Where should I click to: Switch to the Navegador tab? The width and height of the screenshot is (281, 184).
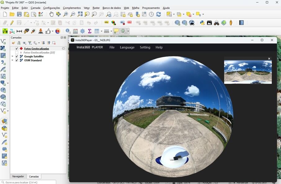(x=18, y=176)
